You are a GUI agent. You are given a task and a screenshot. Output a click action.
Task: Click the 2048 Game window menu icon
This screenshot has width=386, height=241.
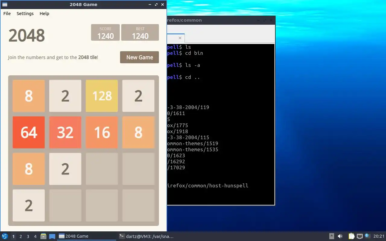point(5,5)
